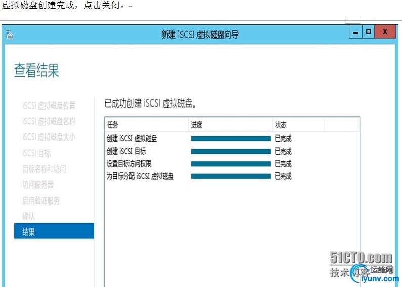Image resolution: width=402 pixels, height=287 pixels.
Task: Select the 访问服务器 wizard step
Action: (x=38, y=185)
